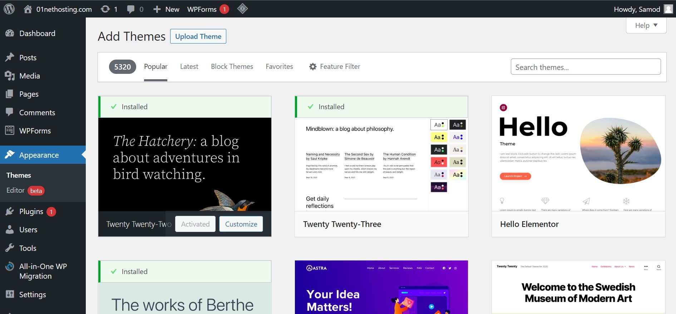Open the Tools menu item

click(28, 248)
